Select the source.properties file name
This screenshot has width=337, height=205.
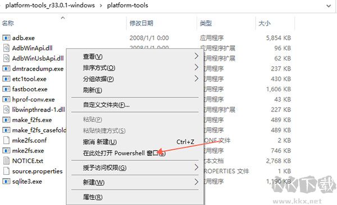38,171
